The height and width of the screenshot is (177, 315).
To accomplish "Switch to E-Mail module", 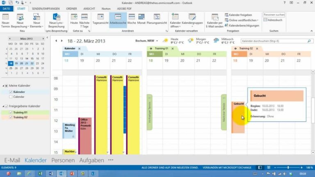I will [x=12, y=160].
